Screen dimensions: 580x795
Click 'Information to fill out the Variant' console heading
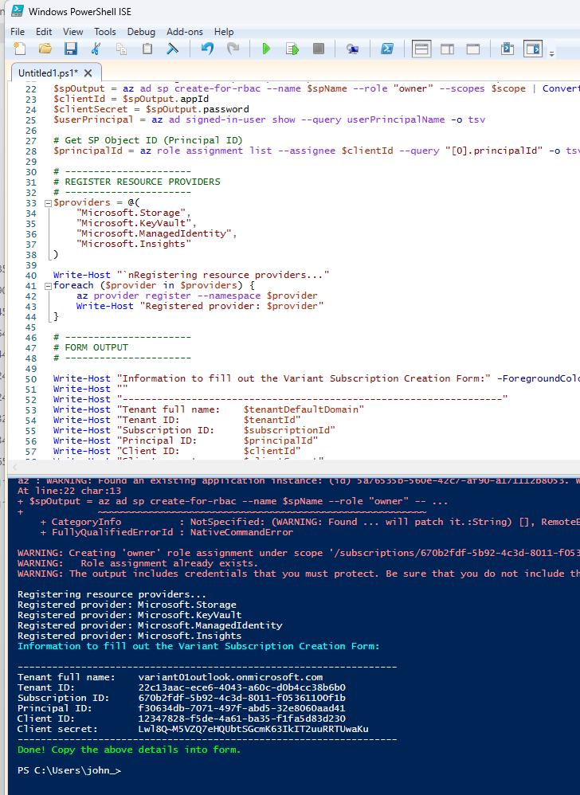(198, 647)
